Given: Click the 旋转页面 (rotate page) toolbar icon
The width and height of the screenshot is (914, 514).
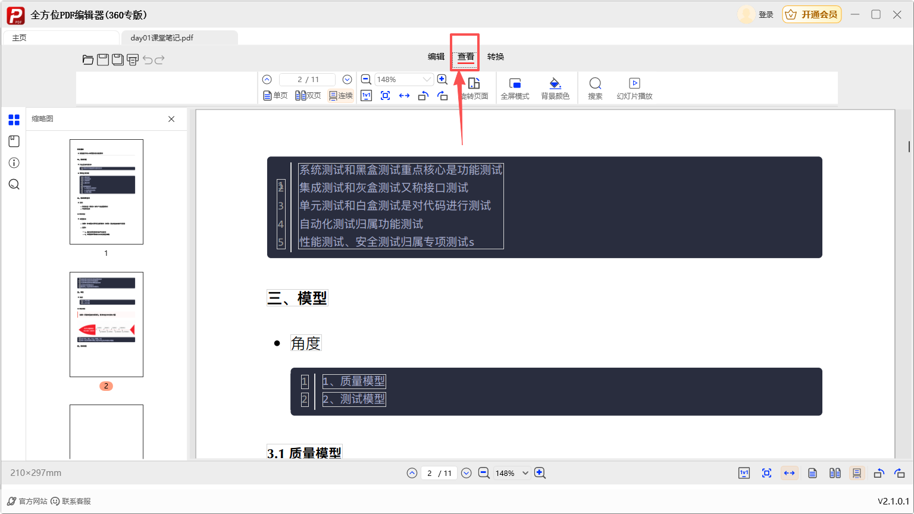Looking at the screenshot, I should [x=474, y=88].
